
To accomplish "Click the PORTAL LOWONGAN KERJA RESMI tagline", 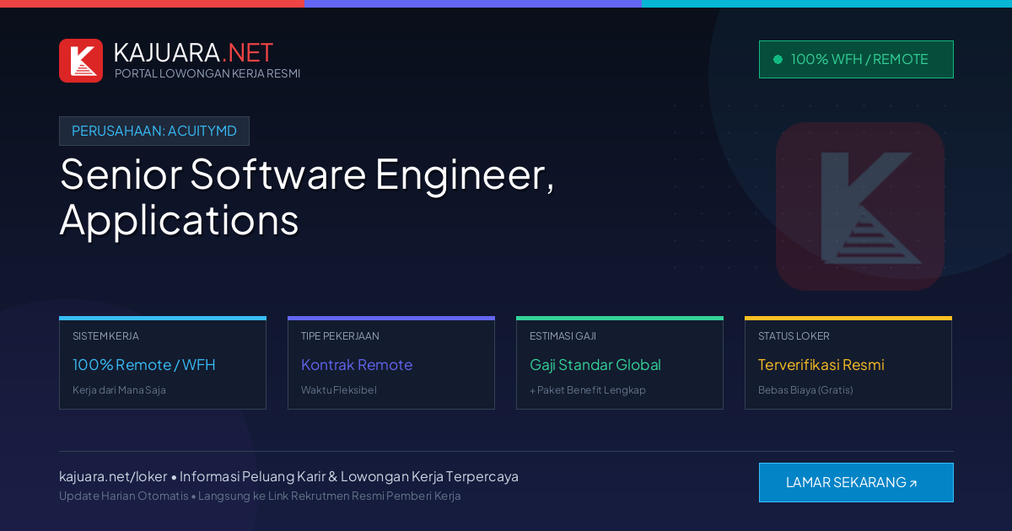I will pos(207,73).
